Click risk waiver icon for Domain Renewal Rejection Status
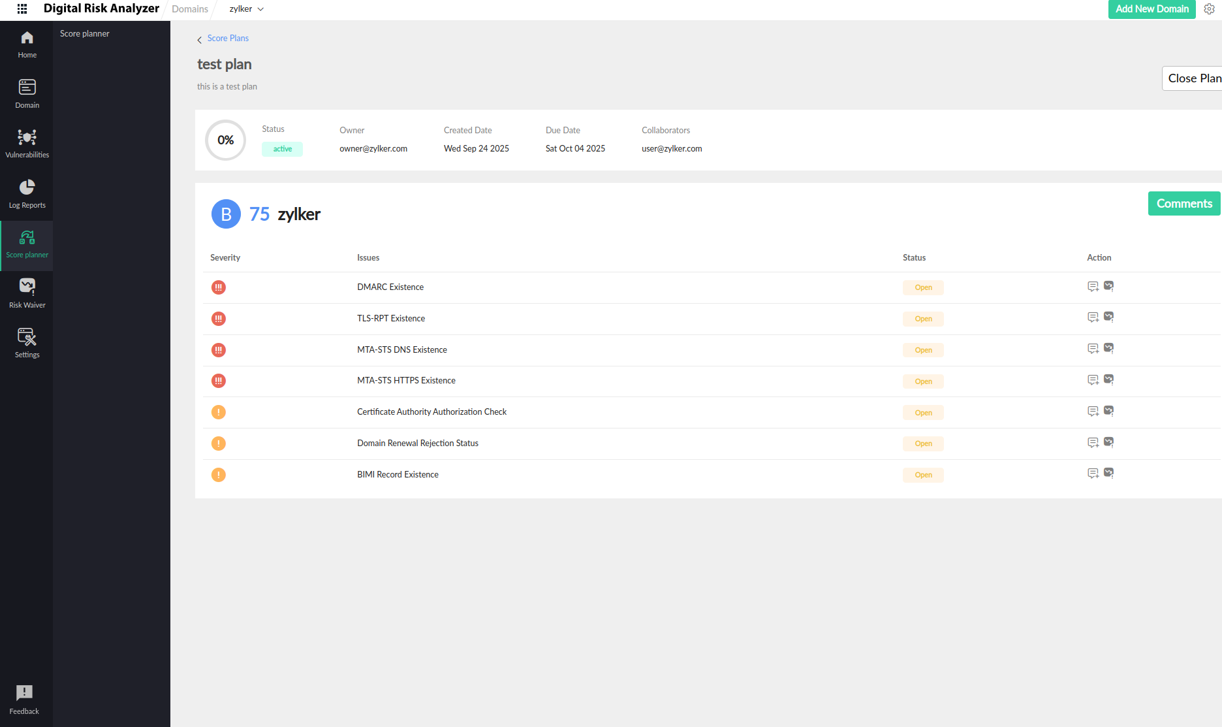The image size is (1222, 727). tap(1108, 443)
